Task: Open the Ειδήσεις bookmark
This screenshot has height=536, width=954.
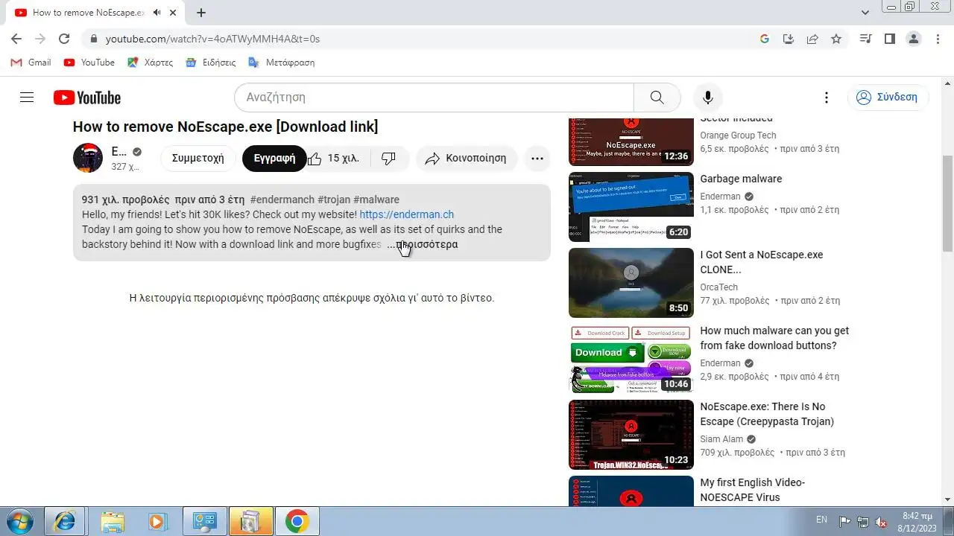Action: coord(211,63)
